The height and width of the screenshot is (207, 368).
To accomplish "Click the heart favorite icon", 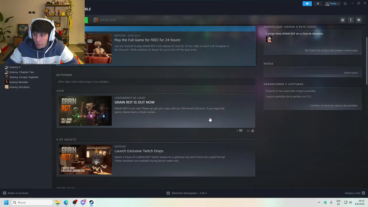I will click(x=359, y=20).
